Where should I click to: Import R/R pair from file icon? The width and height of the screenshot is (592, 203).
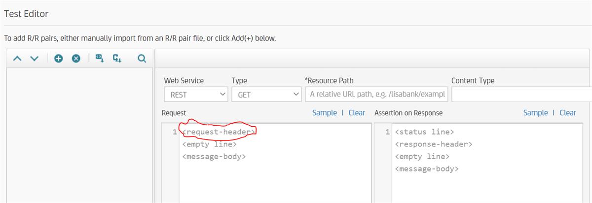[100, 59]
